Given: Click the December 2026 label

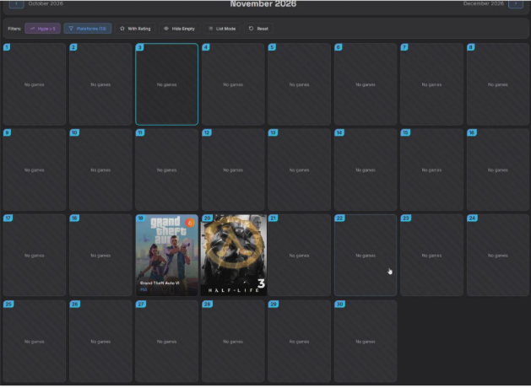Looking at the screenshot, I should click(x=483, y=3).
